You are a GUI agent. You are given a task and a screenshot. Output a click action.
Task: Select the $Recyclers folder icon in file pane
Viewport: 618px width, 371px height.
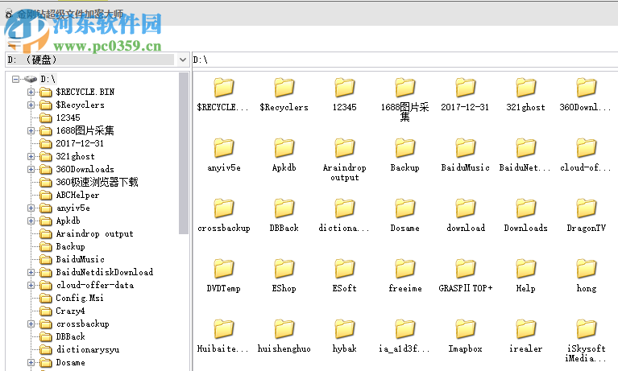click(x=284, y=88)
